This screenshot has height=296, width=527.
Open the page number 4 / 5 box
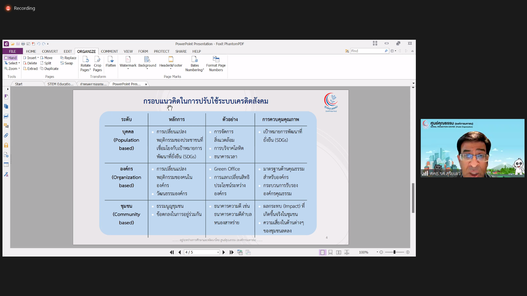pyautogui.click(x=202, y=252)
